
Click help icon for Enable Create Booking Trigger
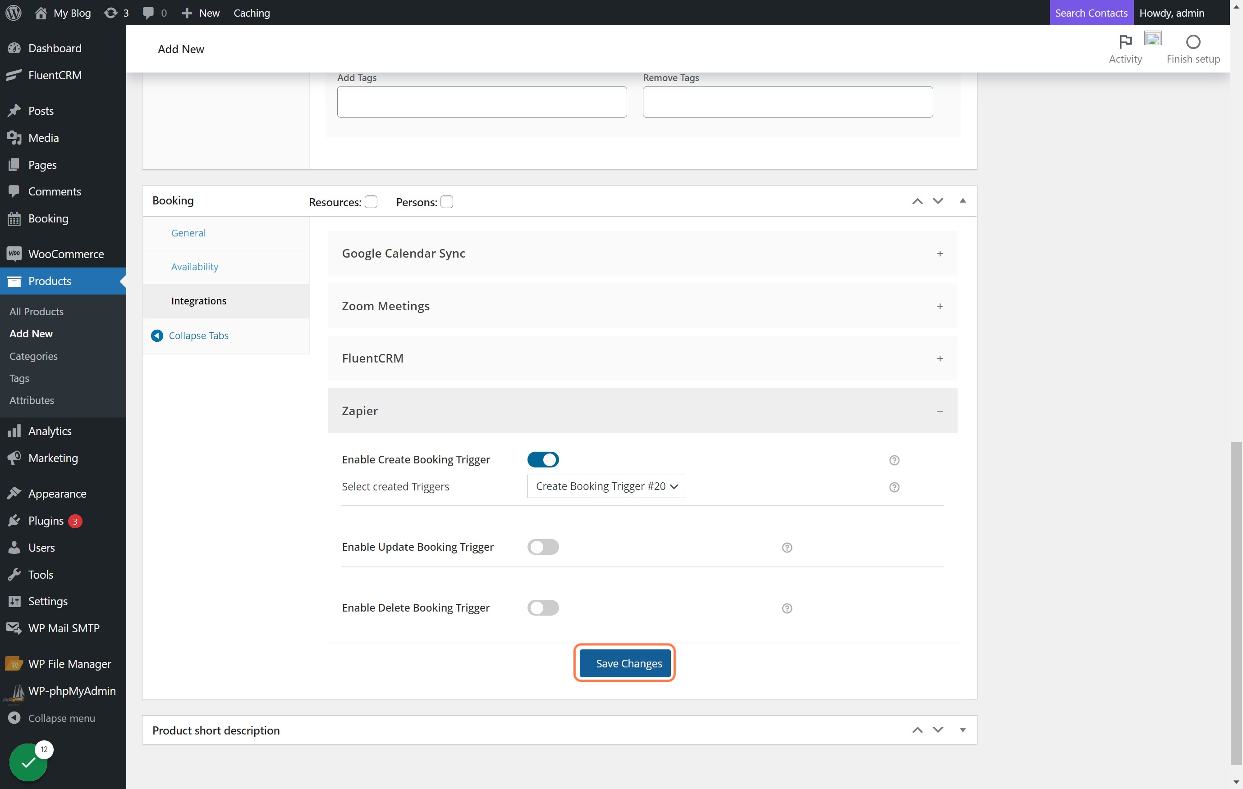pyautogui.click(x=894, y=460)
